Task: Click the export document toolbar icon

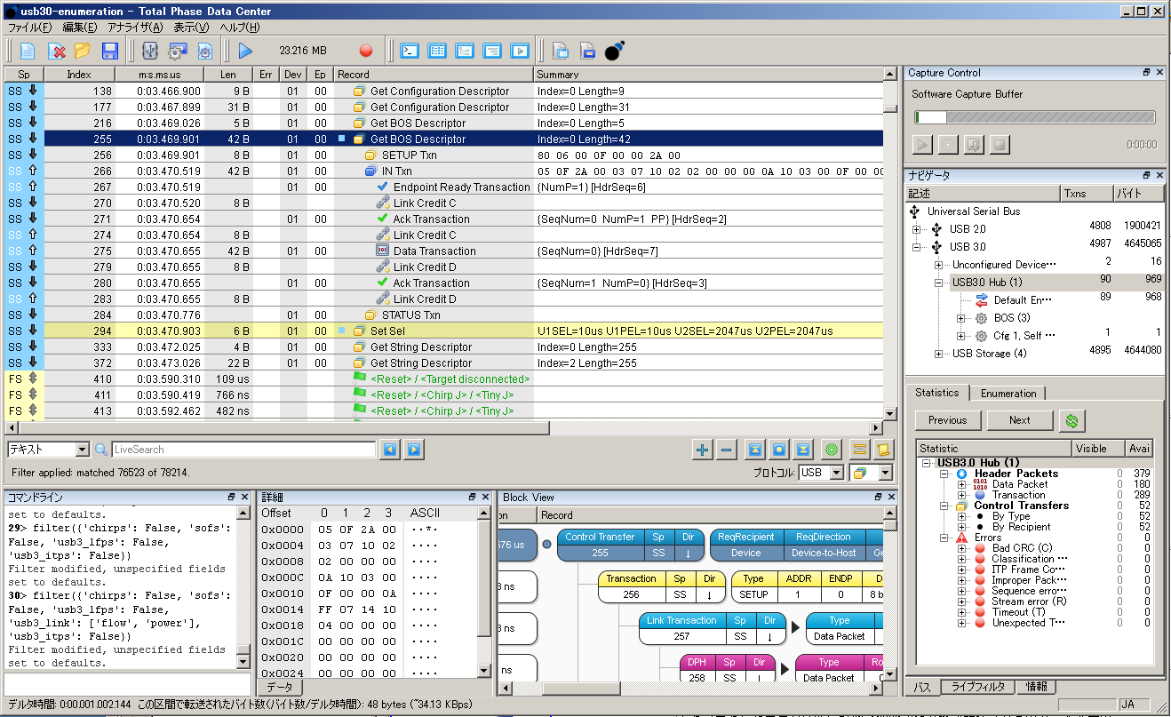Action: pos(587,51)
